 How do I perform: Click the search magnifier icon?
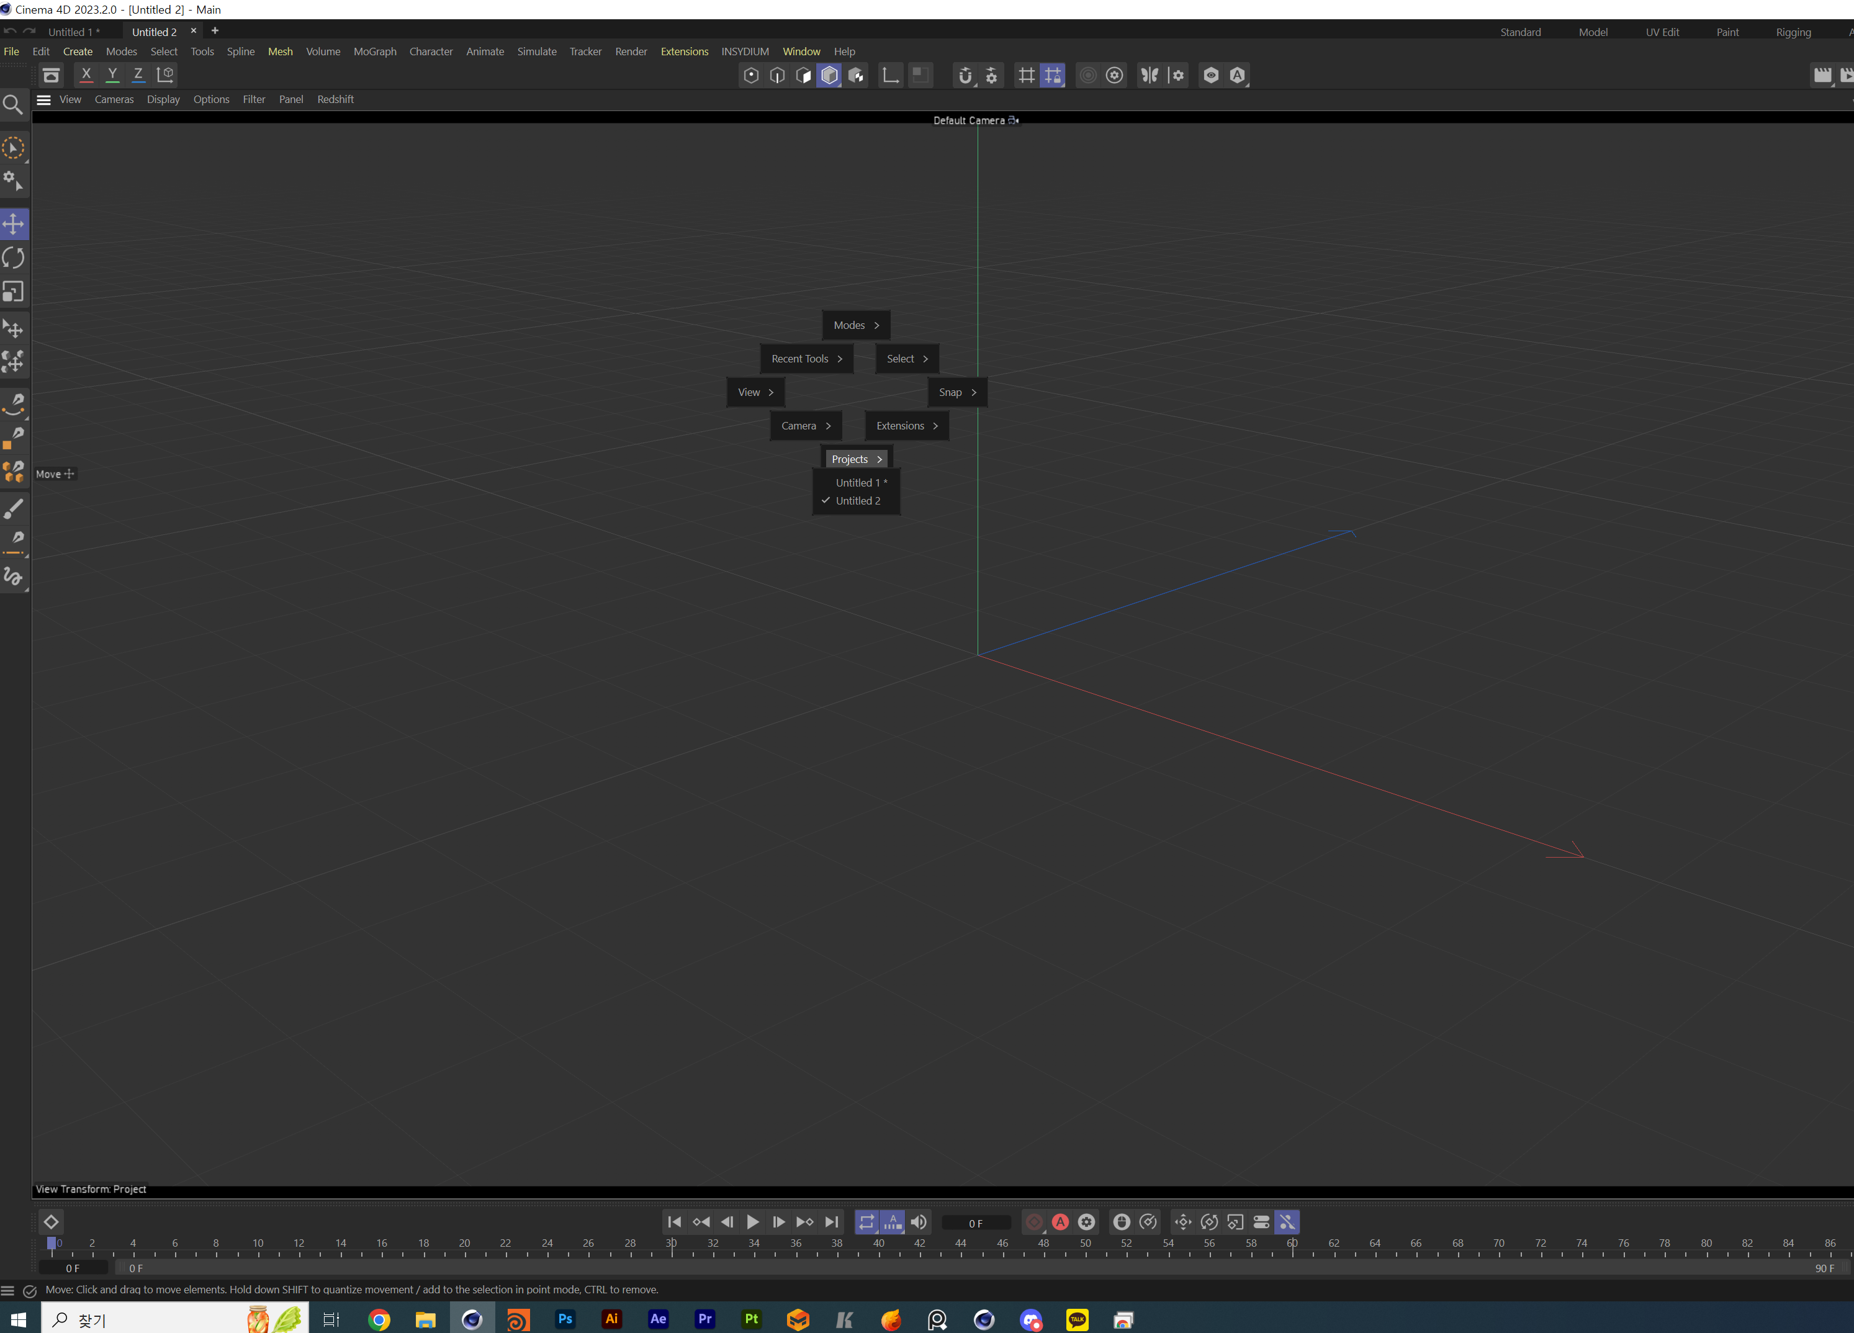point(13,105)
